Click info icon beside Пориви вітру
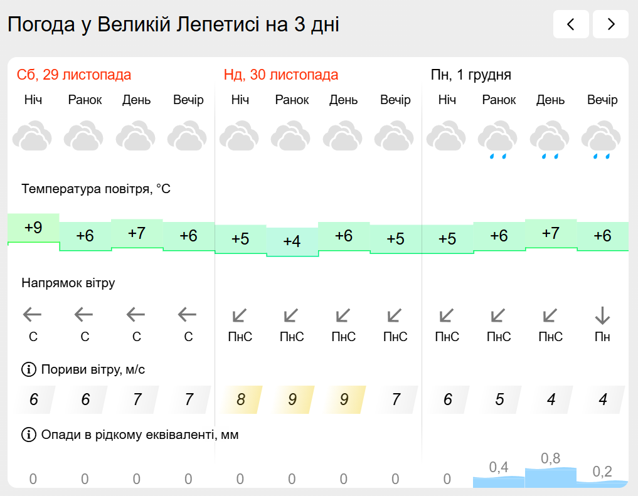This screenshot has width=638, height=496. (29, 369)
